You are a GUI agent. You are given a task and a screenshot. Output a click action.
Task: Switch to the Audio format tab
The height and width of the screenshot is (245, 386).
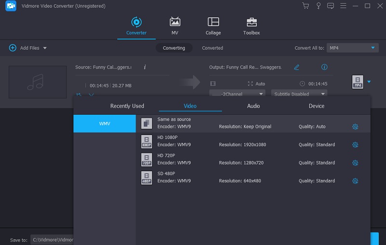(253, 106)
